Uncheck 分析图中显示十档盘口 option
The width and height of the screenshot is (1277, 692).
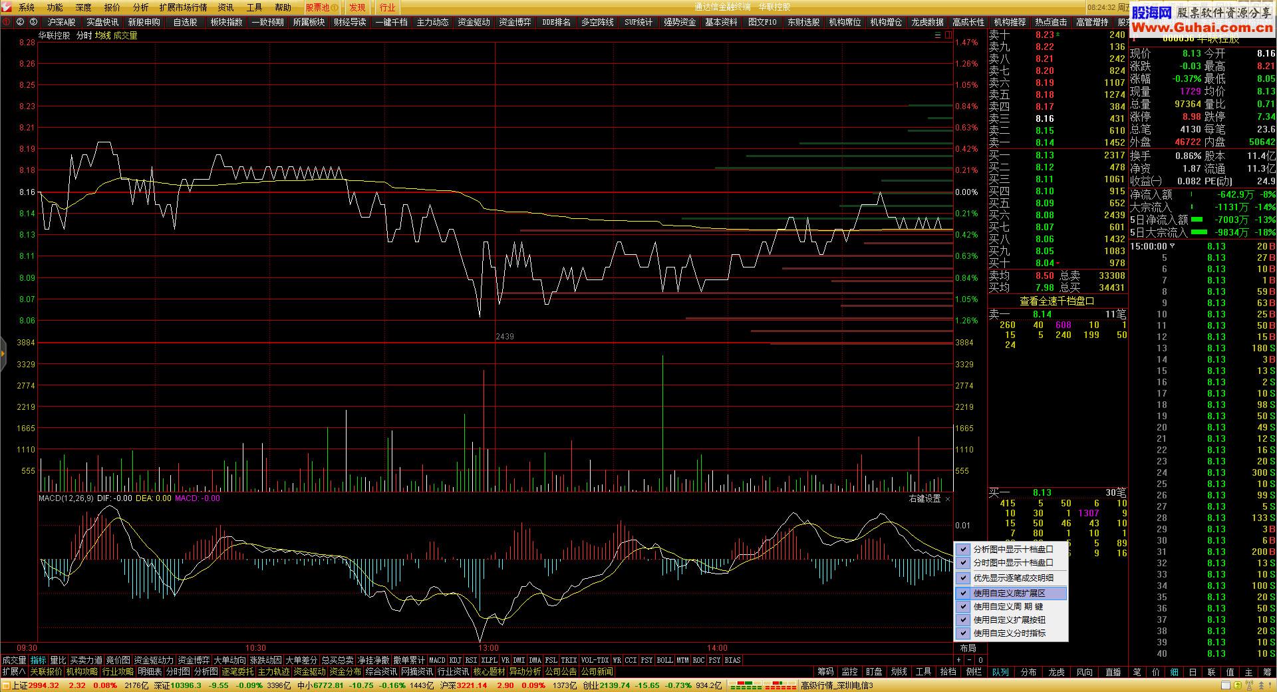[x=1011, y=550]
